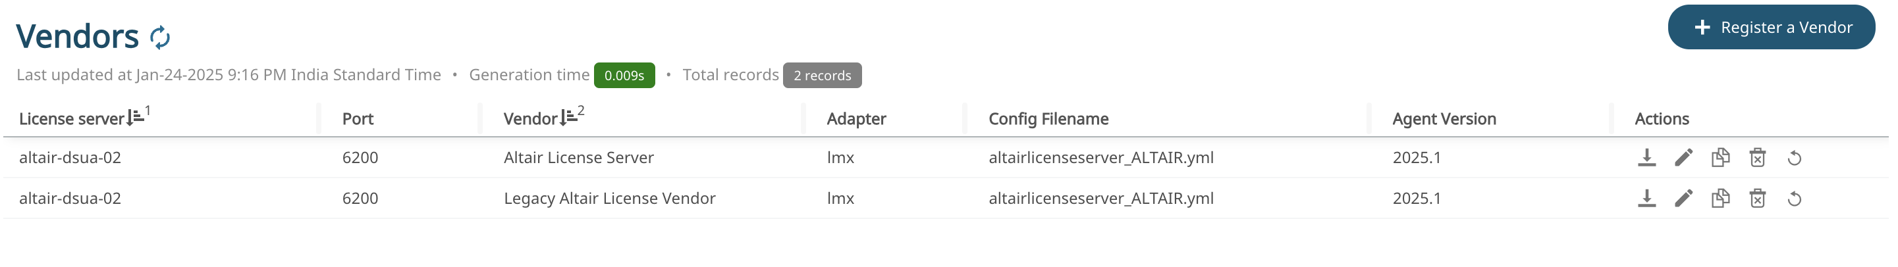
Task: Click the Config Filename column header
Action: [1048, 119]
